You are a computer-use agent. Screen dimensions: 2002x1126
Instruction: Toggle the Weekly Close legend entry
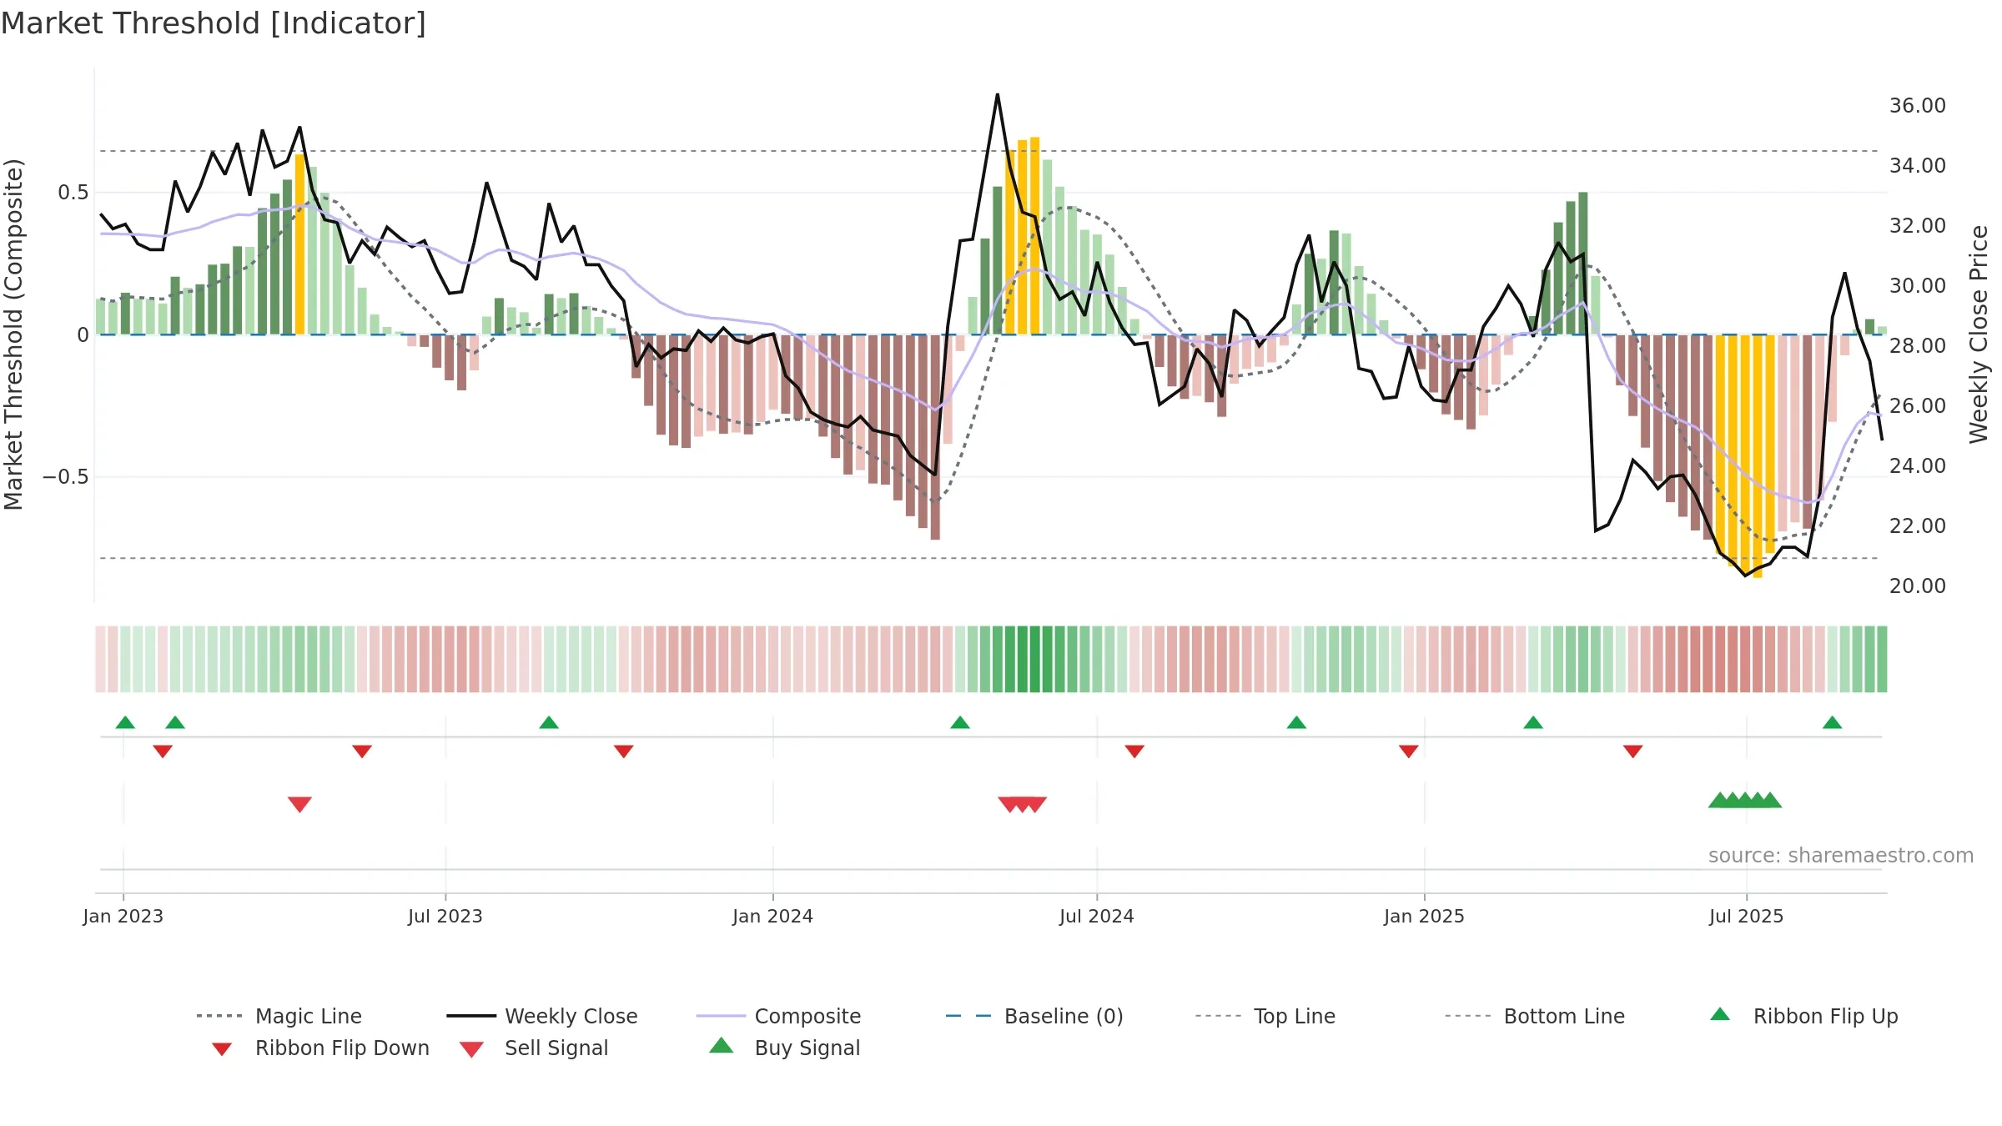542,1016
